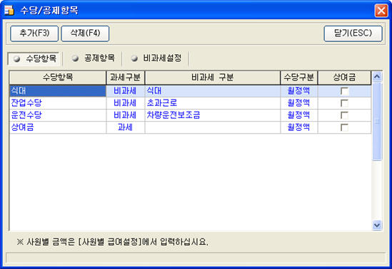The image size is (392, 269).
Task: Tick the 상여금 checkbox for 운전수당 row
Action: tap(344, 115)
